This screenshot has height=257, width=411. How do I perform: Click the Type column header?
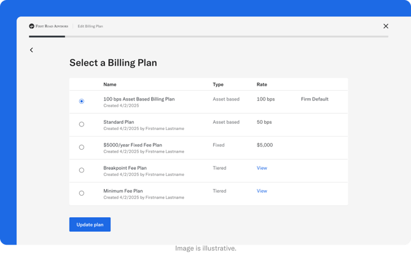click(218, 85)
